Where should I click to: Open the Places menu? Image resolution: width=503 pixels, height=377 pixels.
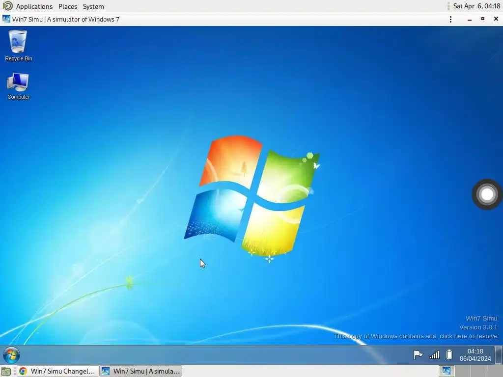coord(68,6)
